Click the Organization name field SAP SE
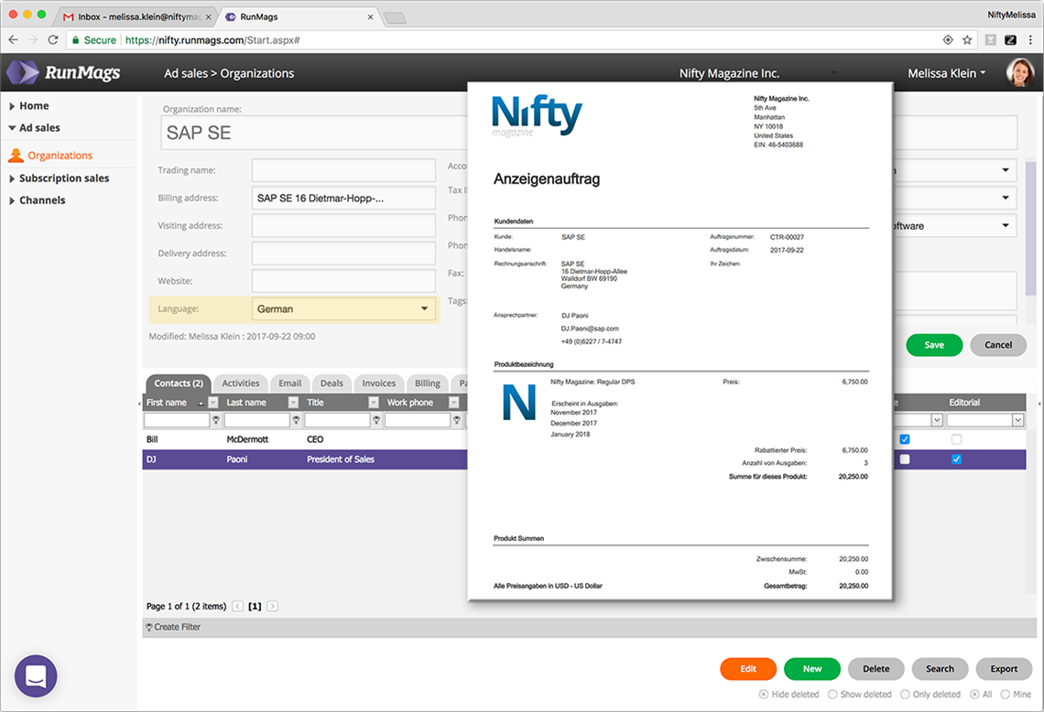 coord(314,133)
